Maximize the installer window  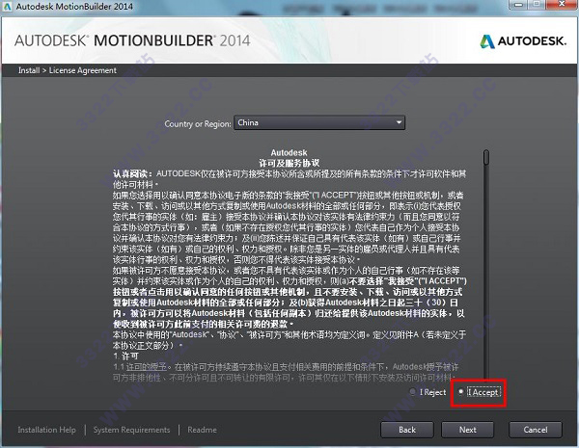pyautogui.click(x=537, y=5)
